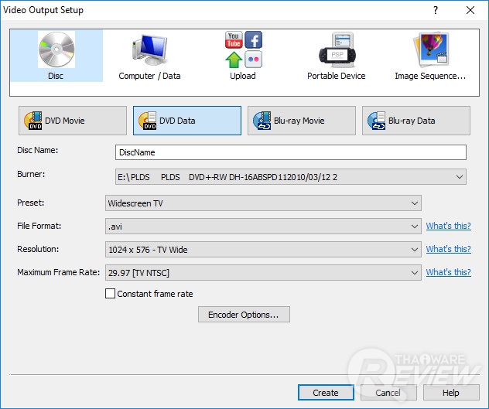Click the Create button
This screenshot has width=489, height=409.
point(326,393)
